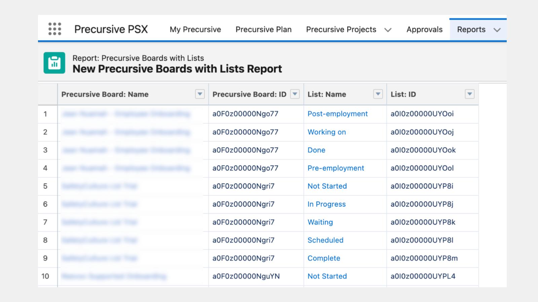This screenshot has width=538, height=302.
Task: Expand the Reports tab chevron menu
Action: pos(497,30)
